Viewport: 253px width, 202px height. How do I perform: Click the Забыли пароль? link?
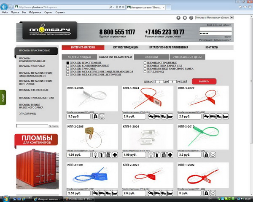tap(222, 40)
